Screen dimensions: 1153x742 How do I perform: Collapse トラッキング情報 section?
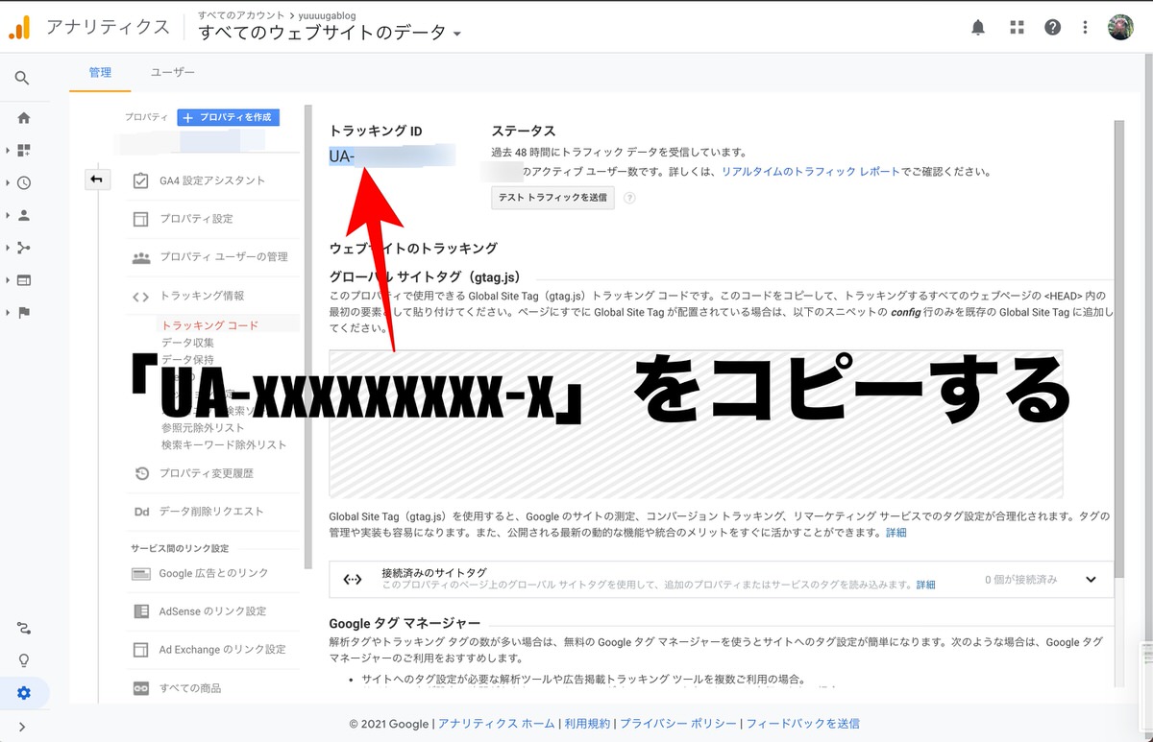click(202, 296)
